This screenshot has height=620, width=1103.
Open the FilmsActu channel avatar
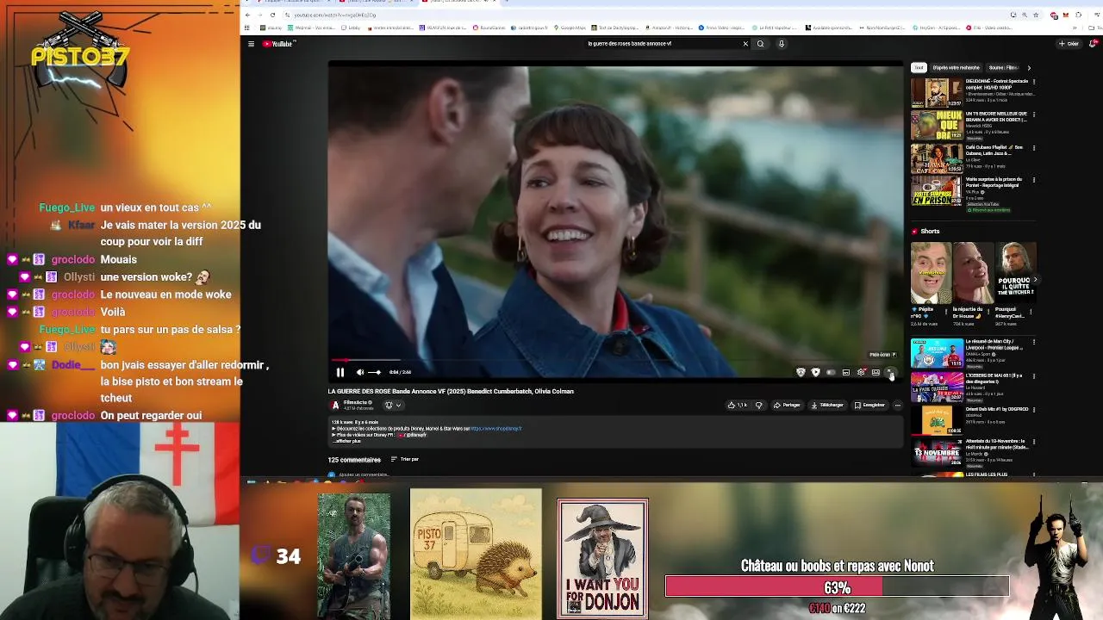point(335,405)
